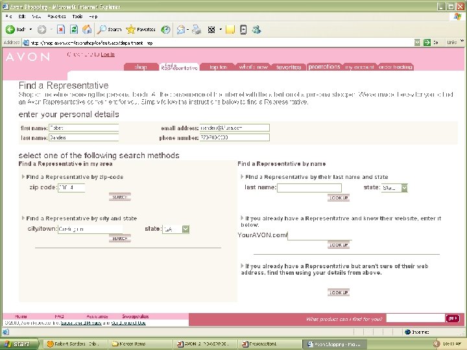Open the Back button history dropdown arrow

click(30, 29)
